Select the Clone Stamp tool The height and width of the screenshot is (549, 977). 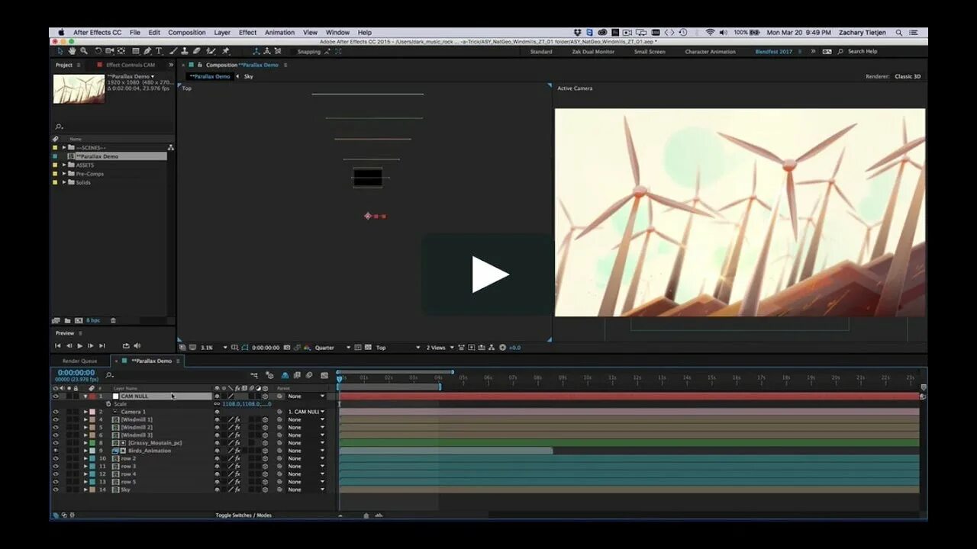point(185,51)
